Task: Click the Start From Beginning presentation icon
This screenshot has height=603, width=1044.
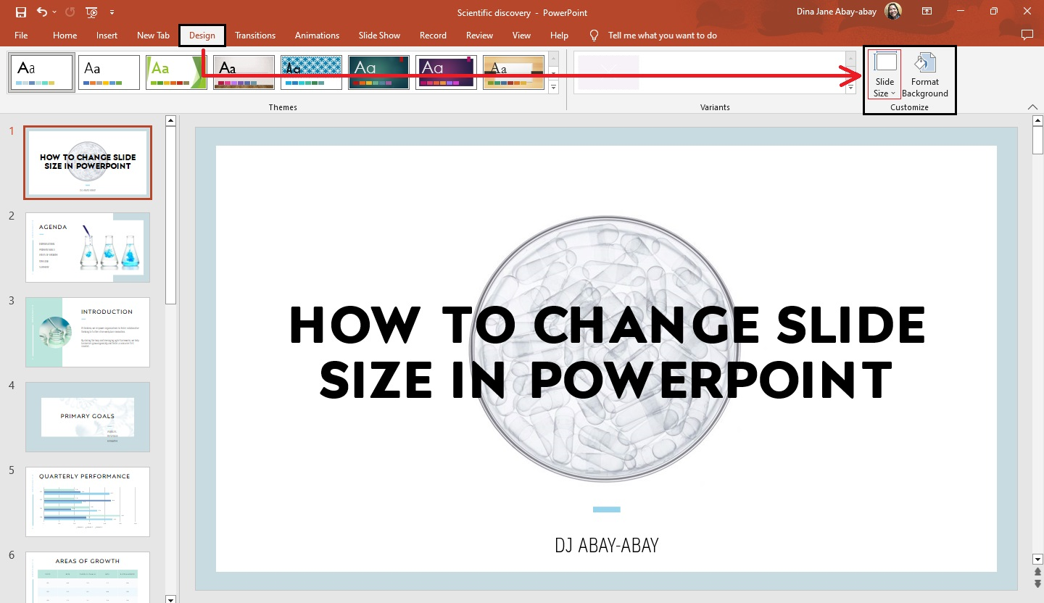Action: (x=91, y=12)
